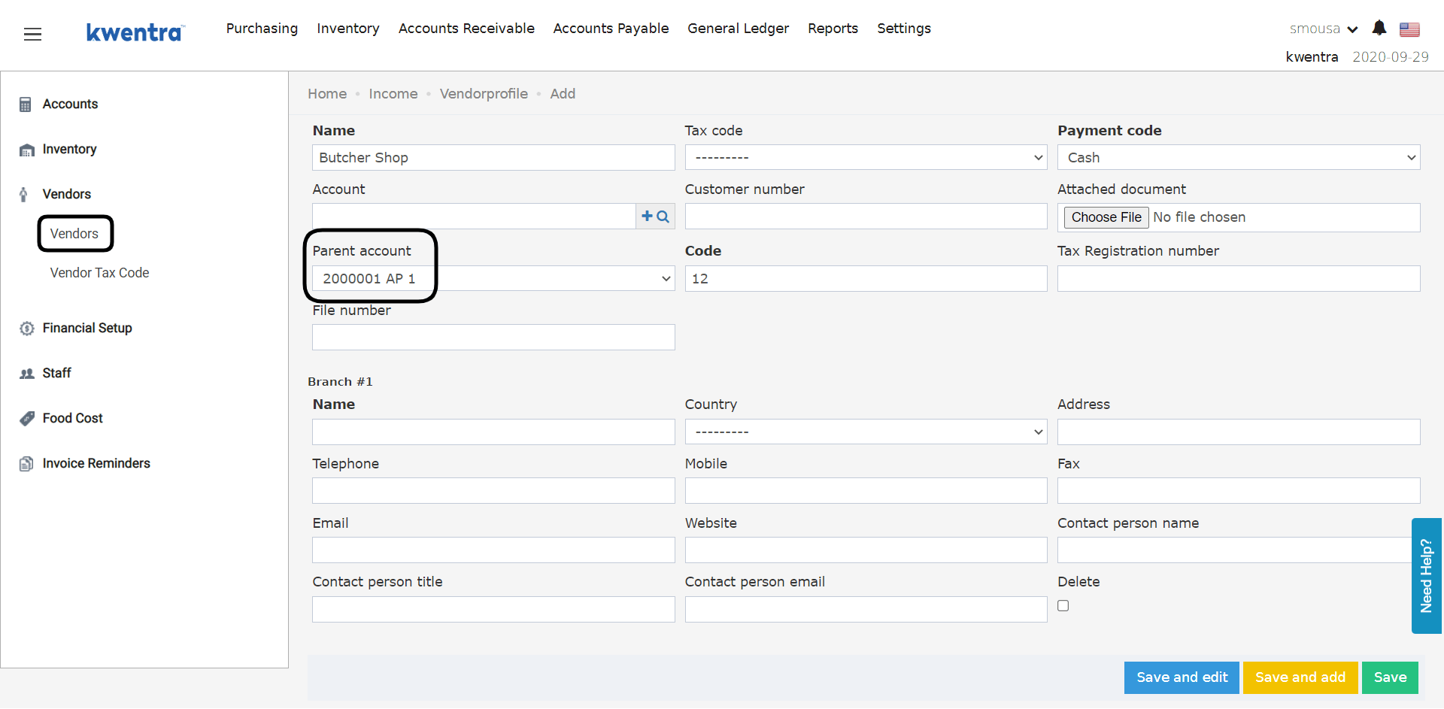This screenshot has height=709, width=1444.
Task: Click the Financial Setup gear icon
Action: tap(27, 329)
